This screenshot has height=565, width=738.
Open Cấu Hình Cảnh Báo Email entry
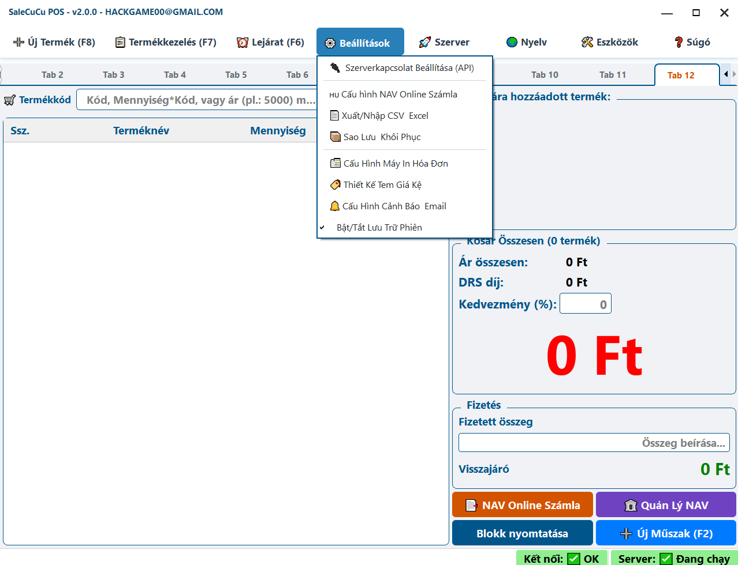pos(404,206)
